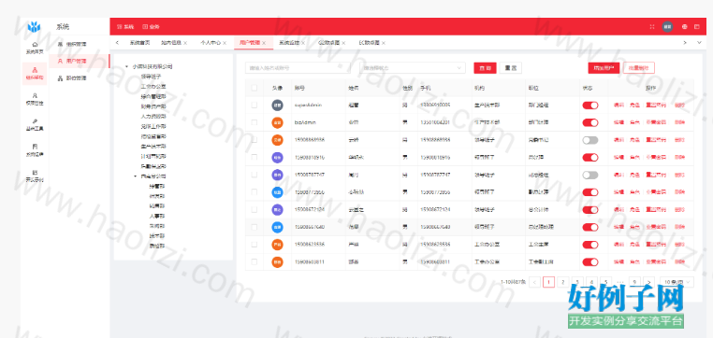713x338 pixels.
Task: Switch to the 业务 top menu
Action: (152, 27)
